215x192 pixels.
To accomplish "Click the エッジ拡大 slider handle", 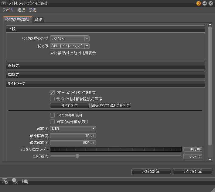I will [x=77, y=156].
